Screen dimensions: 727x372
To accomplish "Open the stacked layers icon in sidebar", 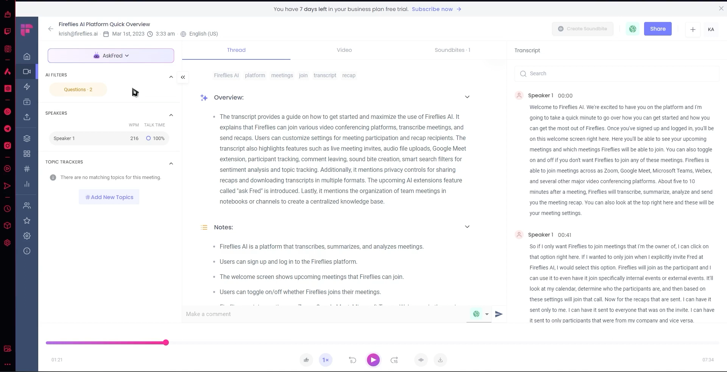I will point(27,139).
